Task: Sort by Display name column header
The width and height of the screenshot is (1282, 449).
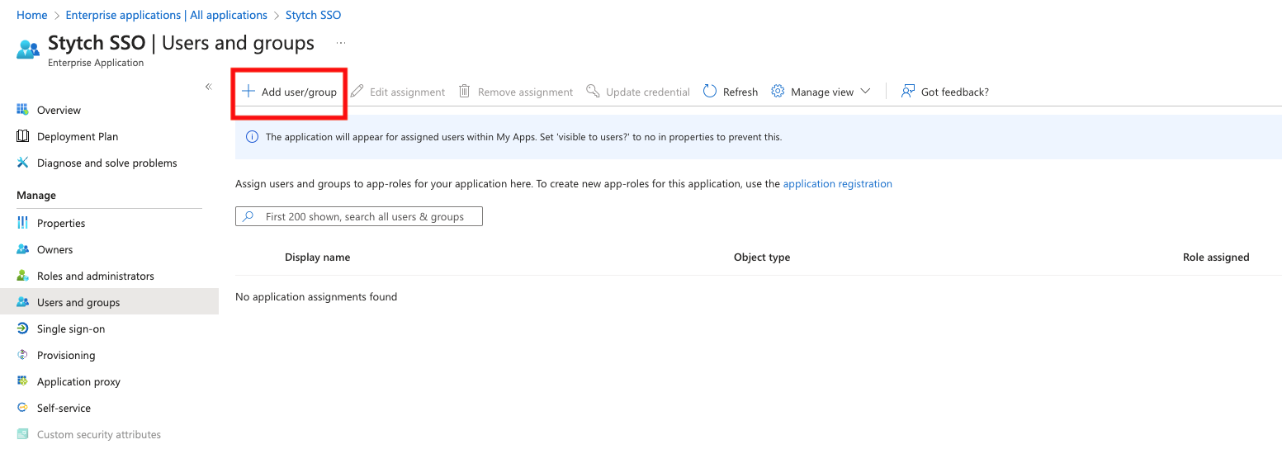Action: pos(318,258)
